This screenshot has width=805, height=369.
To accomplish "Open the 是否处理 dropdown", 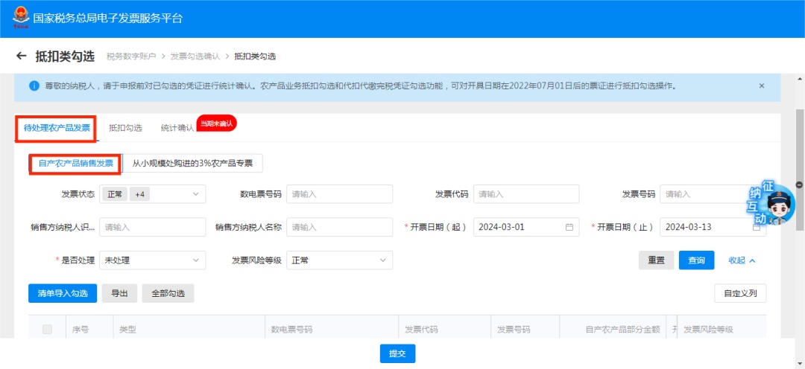I will click(153, 260).
